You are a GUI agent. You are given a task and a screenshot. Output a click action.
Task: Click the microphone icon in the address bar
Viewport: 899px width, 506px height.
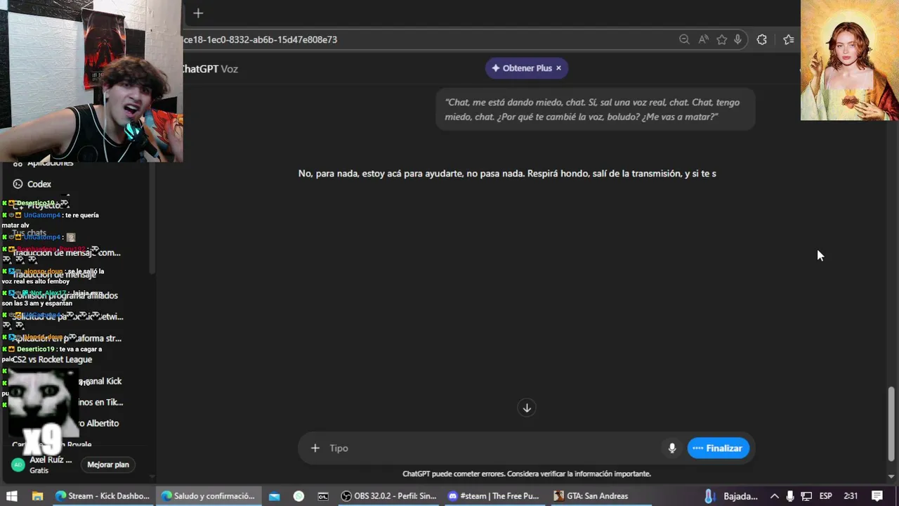point(737,39)
